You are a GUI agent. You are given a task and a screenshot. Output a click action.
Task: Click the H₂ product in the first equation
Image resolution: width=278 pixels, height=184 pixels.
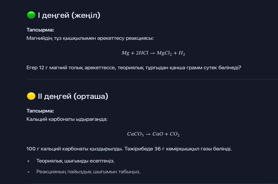click(x=181, y=53)
